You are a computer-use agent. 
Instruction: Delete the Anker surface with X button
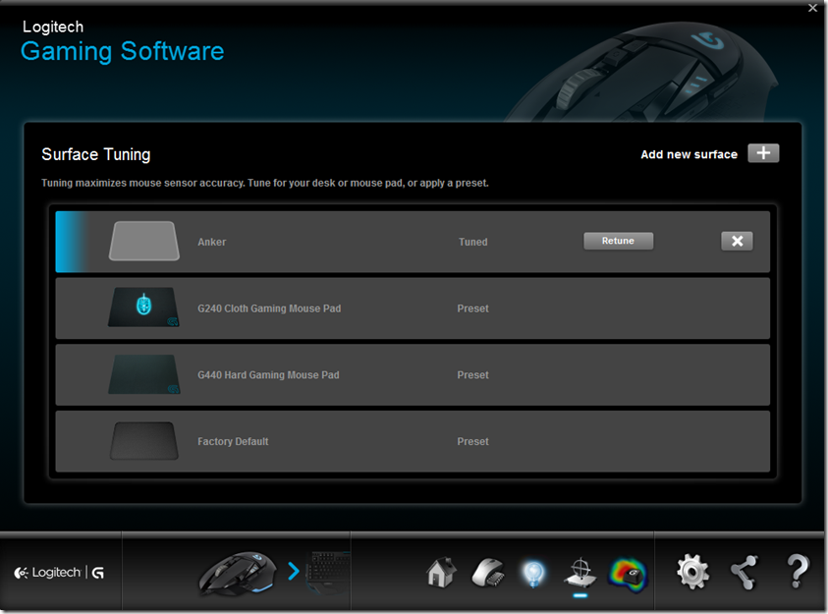[x=738, y=242]
